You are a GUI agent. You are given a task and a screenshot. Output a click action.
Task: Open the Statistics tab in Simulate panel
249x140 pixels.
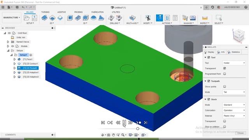pos(234,52)
